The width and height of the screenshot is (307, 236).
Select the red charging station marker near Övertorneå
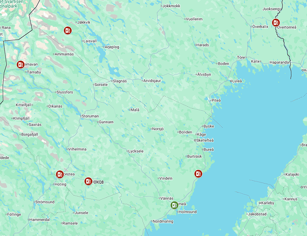(276, 23)
